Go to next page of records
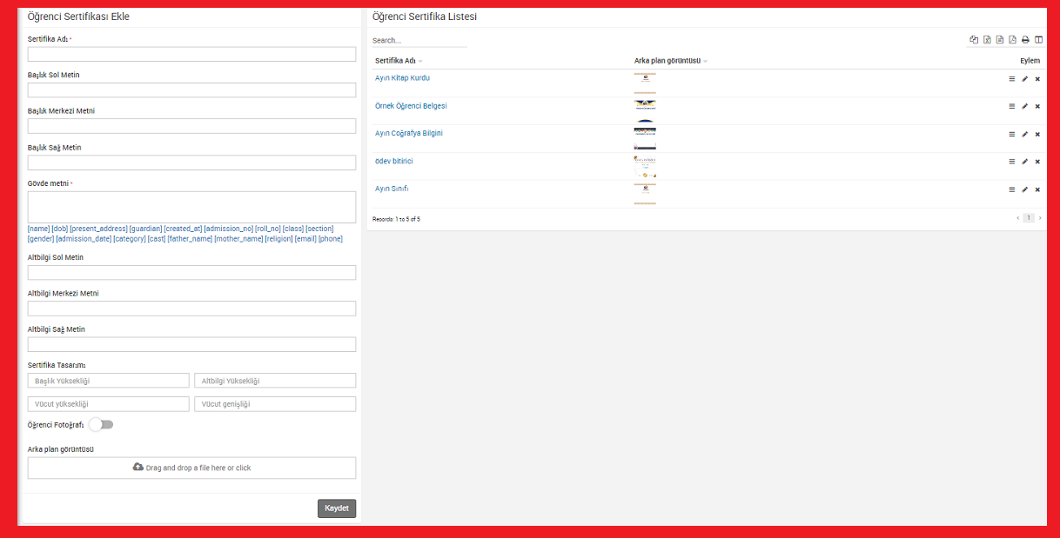 (x=1039, y=218)
